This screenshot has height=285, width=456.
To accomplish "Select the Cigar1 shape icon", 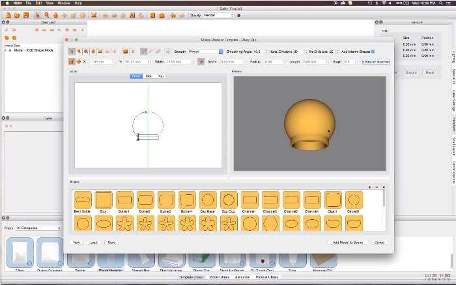I will (332, 200).
